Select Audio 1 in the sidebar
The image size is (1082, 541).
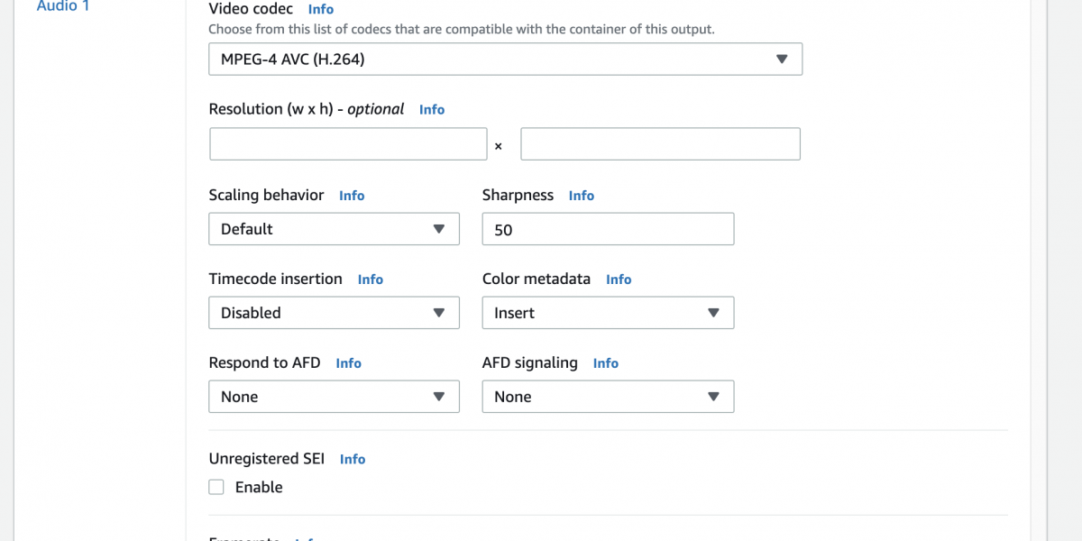(63, 7)
